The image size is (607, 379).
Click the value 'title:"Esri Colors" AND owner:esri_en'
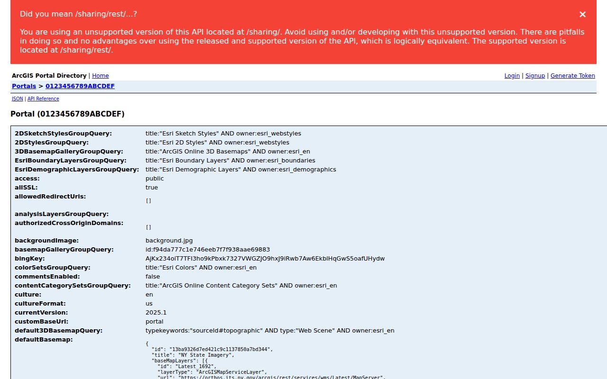pos(201,268)
